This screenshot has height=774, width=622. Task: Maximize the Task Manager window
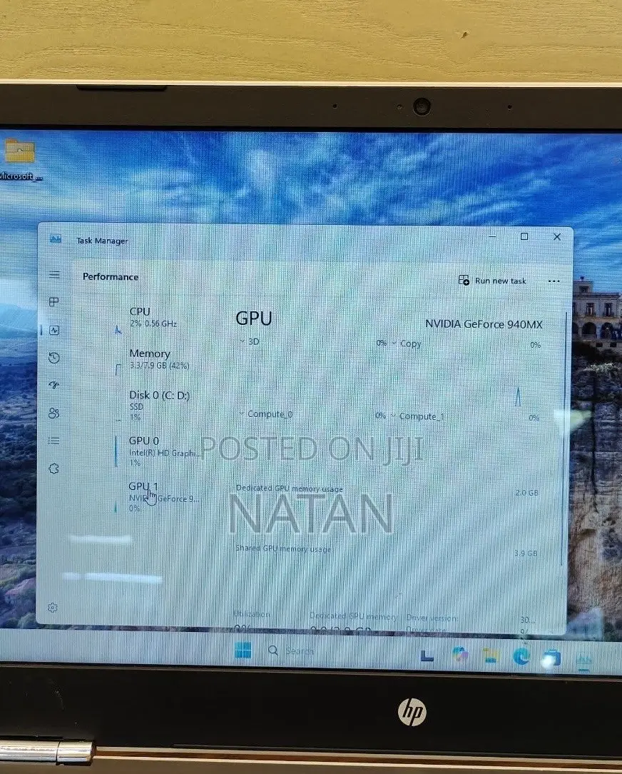pos(524,236)
